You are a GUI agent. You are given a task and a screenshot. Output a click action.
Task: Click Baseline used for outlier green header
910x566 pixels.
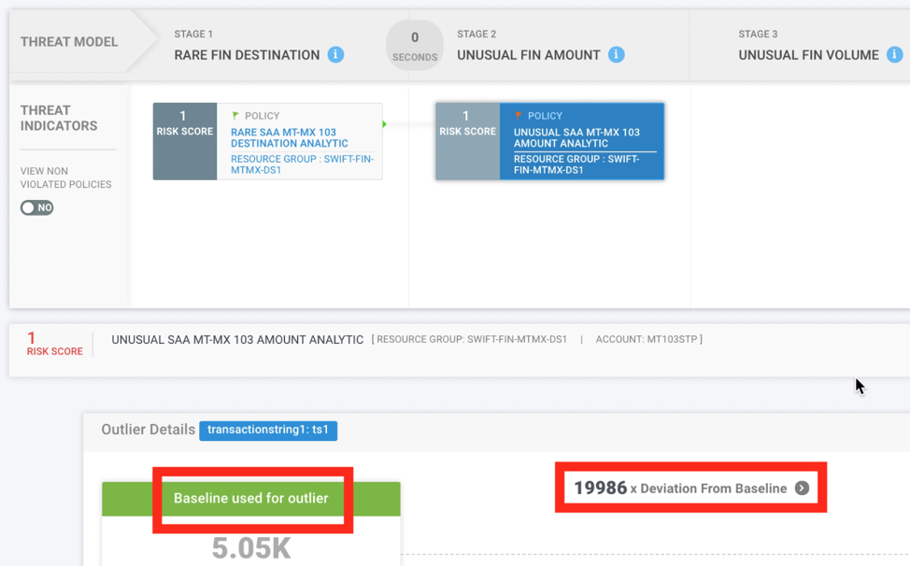coord(250,499)
